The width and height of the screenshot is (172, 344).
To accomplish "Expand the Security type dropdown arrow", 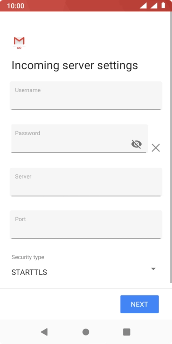I will 153,269.
